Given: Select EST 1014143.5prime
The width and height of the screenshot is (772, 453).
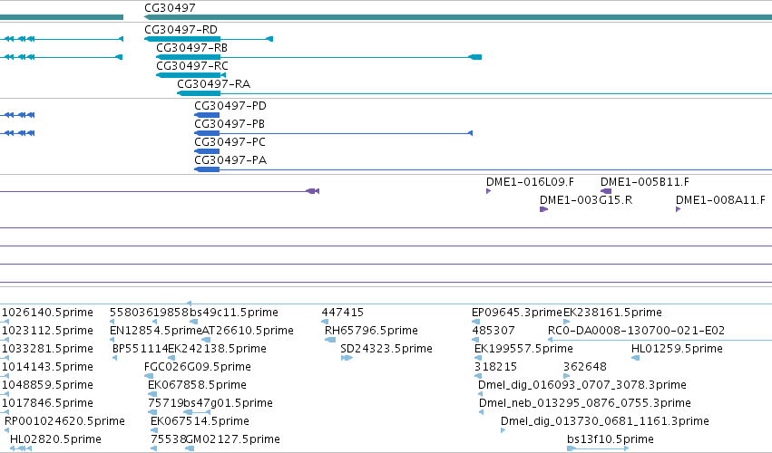Looking at the screenshot, I should click(x=47, y=367).
